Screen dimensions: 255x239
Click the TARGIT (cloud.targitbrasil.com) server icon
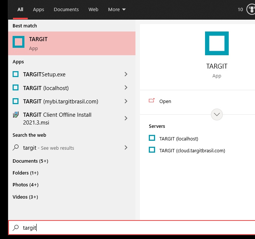(152, 150)
